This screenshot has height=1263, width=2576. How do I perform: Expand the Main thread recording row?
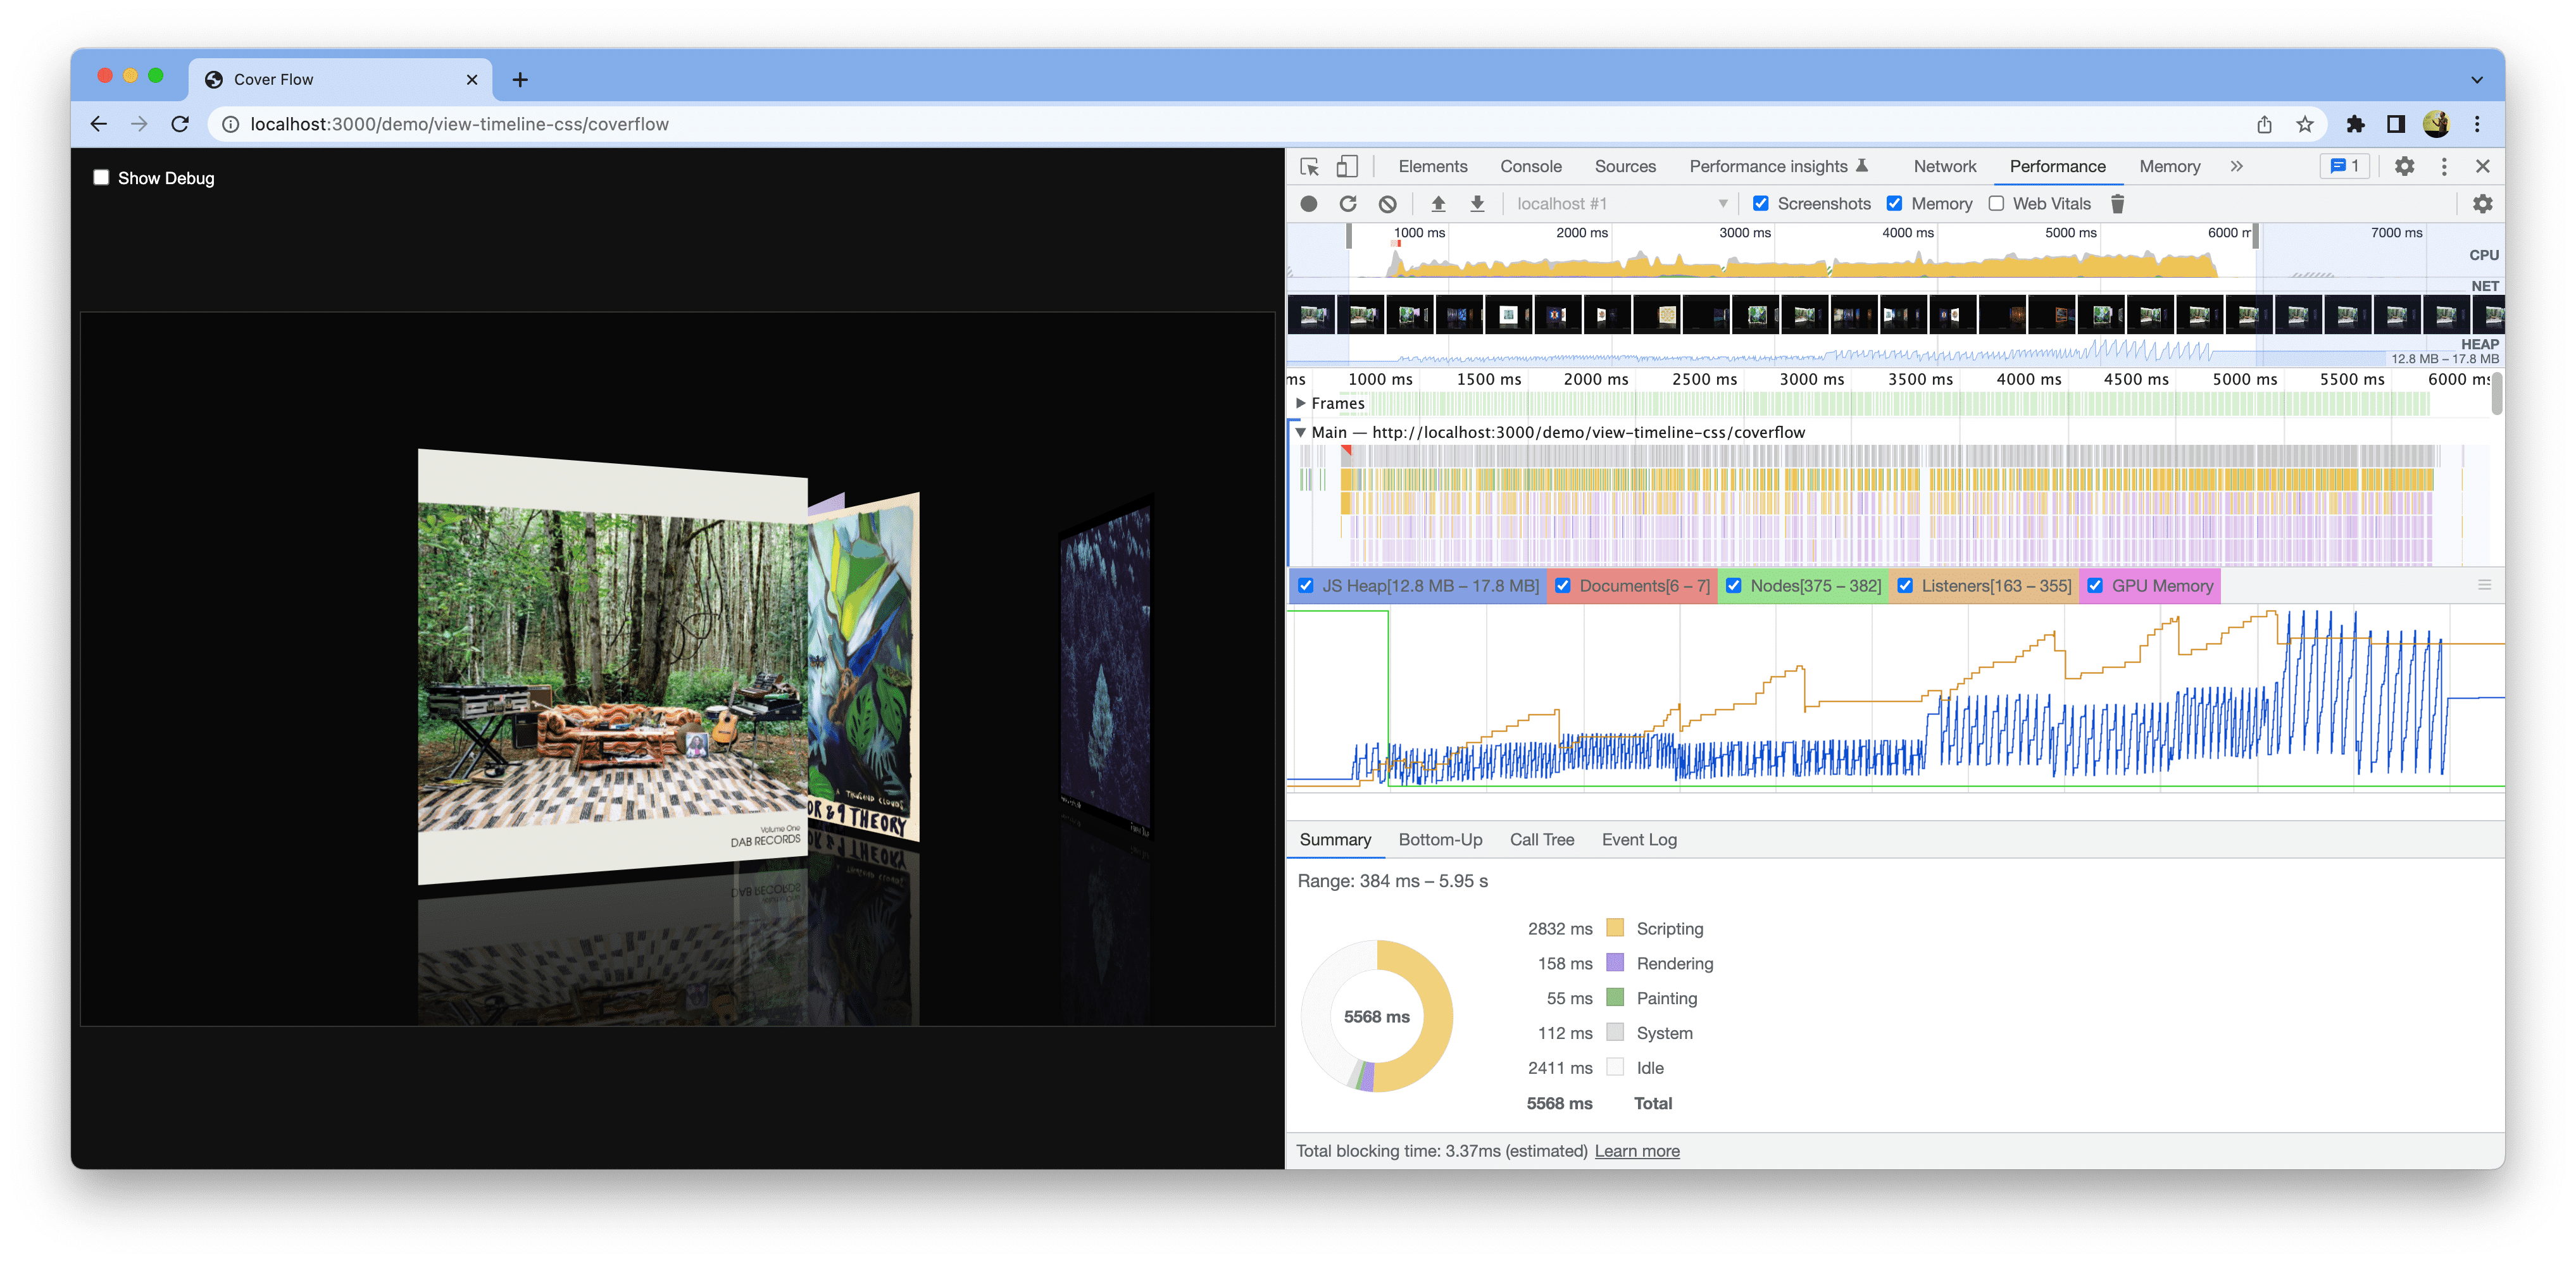coord(1303,432)
